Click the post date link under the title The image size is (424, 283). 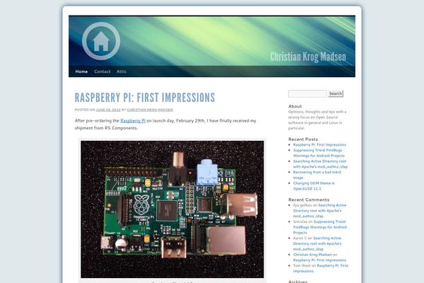(108, 110)
